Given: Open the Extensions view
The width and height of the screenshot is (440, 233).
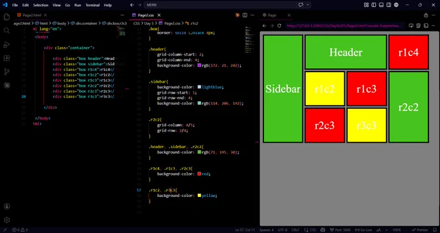Looking at the screenshot, I should click(x=6, y=58).
